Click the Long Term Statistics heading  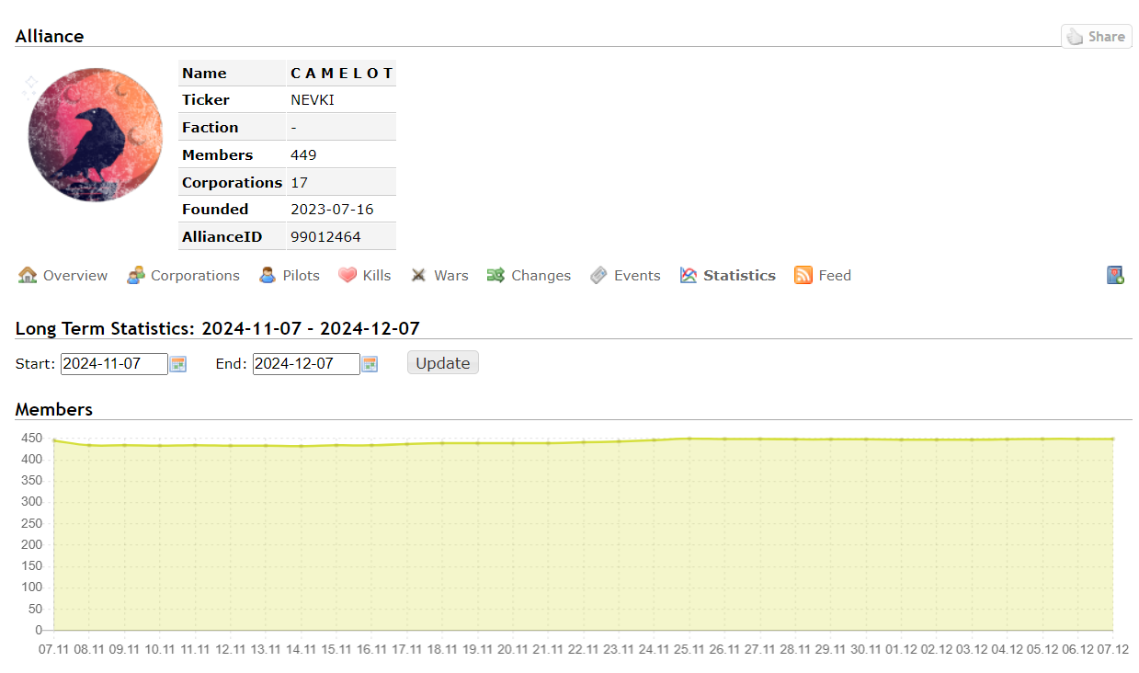tap(218, 328)
